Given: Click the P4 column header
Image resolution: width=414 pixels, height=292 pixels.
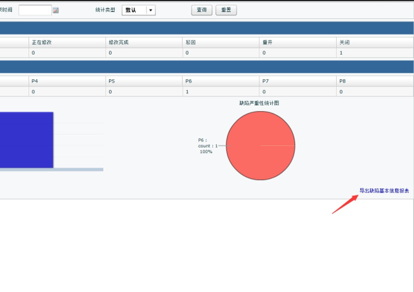Looking at the screenshot, I should (35, 81).
